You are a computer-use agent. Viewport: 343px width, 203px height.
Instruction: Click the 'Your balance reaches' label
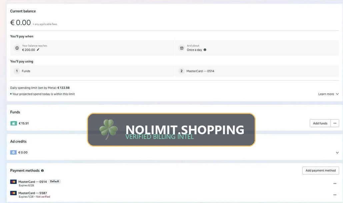35,46
